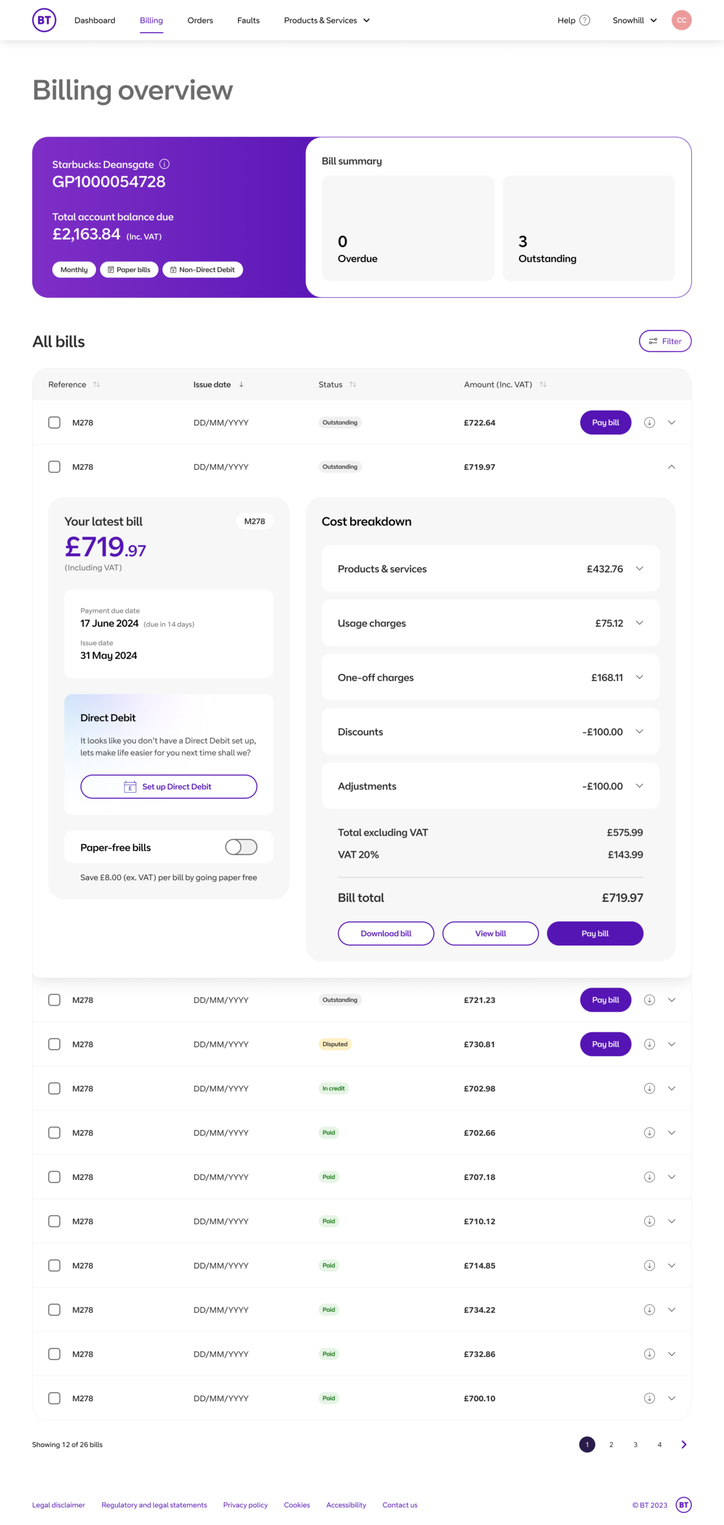Click Download bill button

click(386, 933)
